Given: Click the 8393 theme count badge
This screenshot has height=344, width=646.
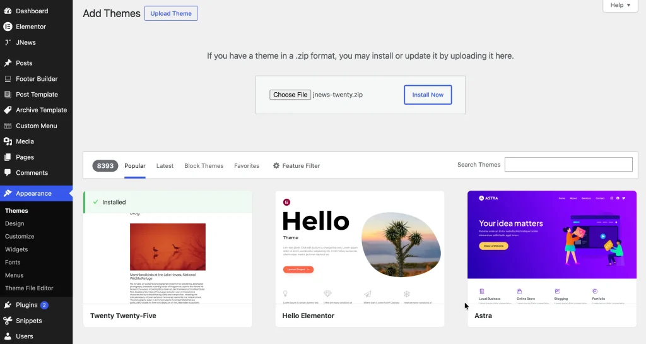Looking at the screenshot, I should pyautogui.click(x=105, y=165).
